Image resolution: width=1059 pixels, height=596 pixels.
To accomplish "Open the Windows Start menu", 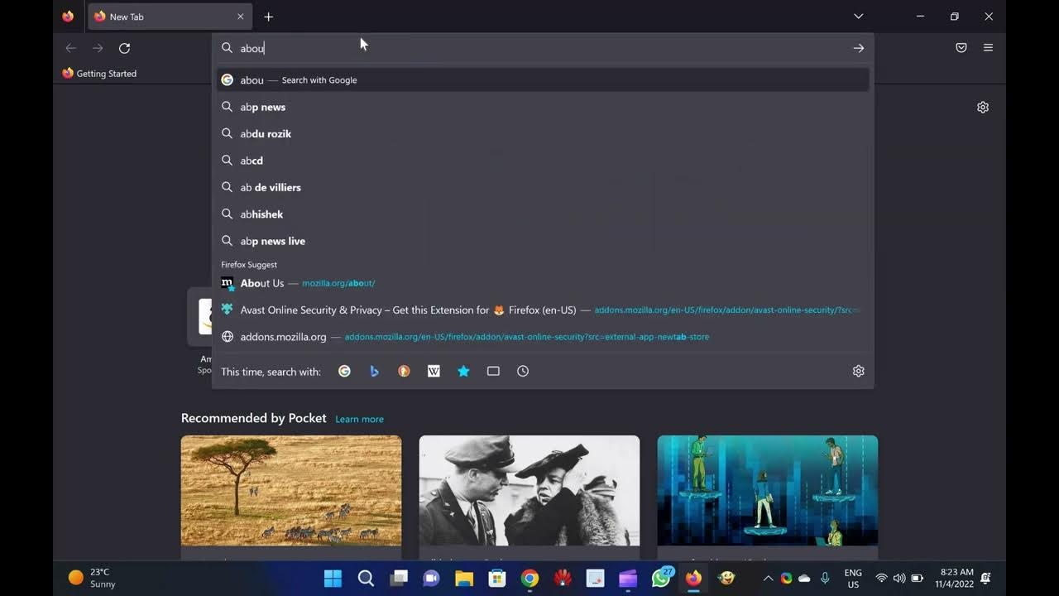I will click(333, 579).
